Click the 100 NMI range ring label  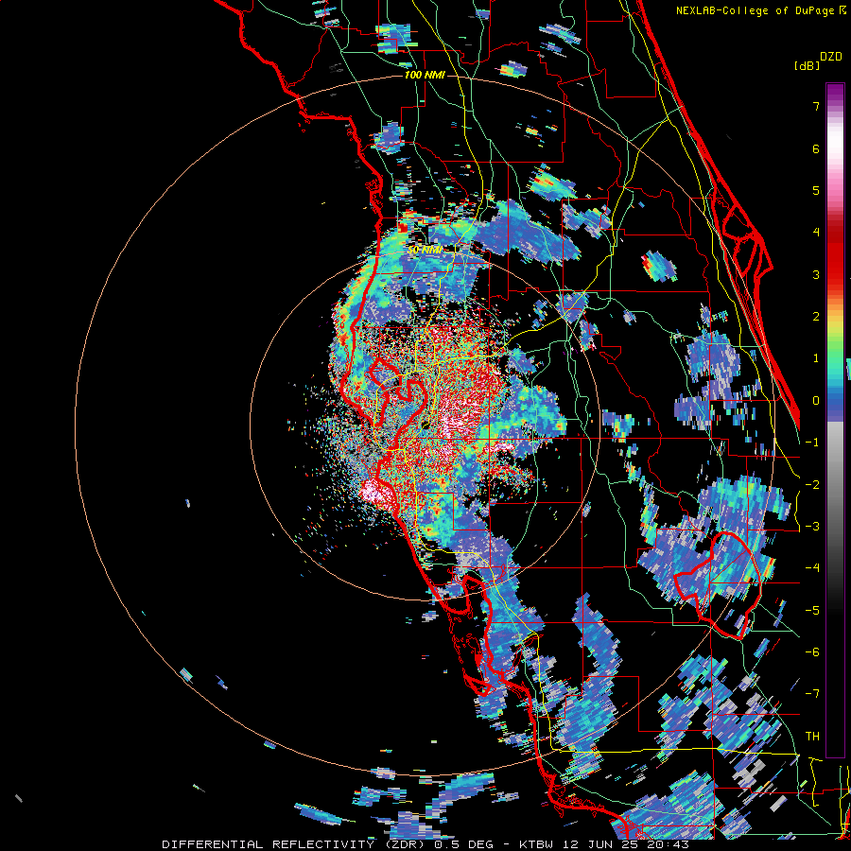[425, 75]
